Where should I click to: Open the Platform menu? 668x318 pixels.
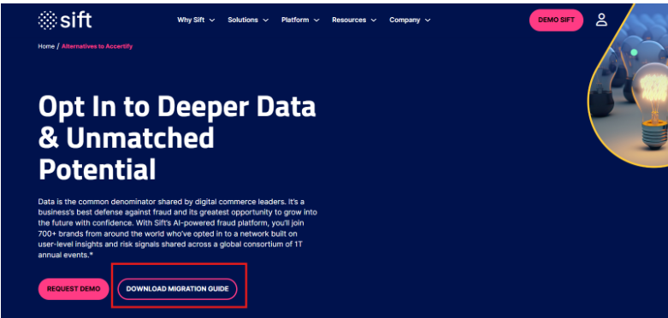coord(300,20)
